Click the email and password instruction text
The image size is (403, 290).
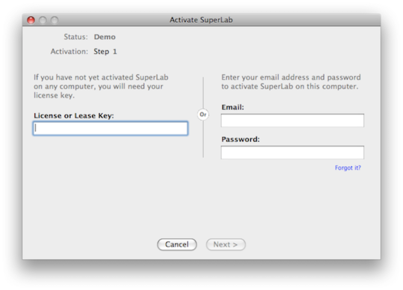click(291, 82)
